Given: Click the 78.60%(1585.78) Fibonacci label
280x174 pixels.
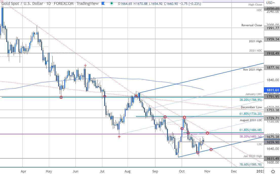Looking at the screenshot, I should [x=251, y=165].
